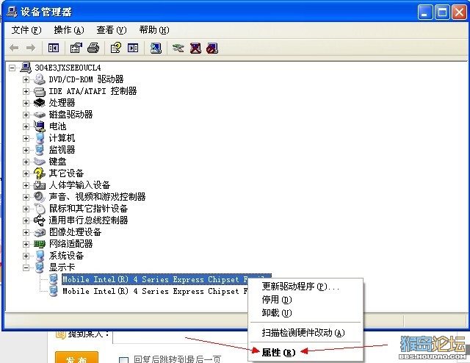Click the 其它设备 yellow question mark icon
The image size is (470, 363).
39,173
